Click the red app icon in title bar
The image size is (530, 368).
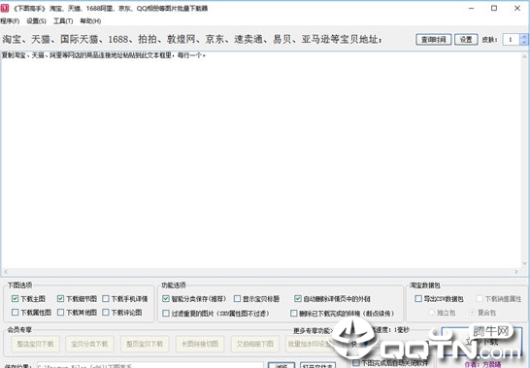coord(5,8)
